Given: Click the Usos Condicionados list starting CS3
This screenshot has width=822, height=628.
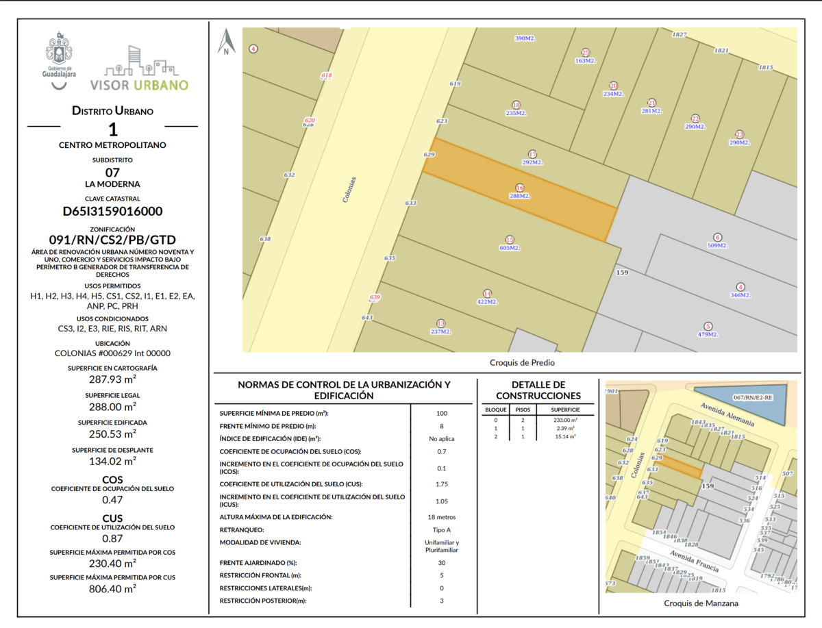Looking at the screenshot, I should (x=112, y=329).
